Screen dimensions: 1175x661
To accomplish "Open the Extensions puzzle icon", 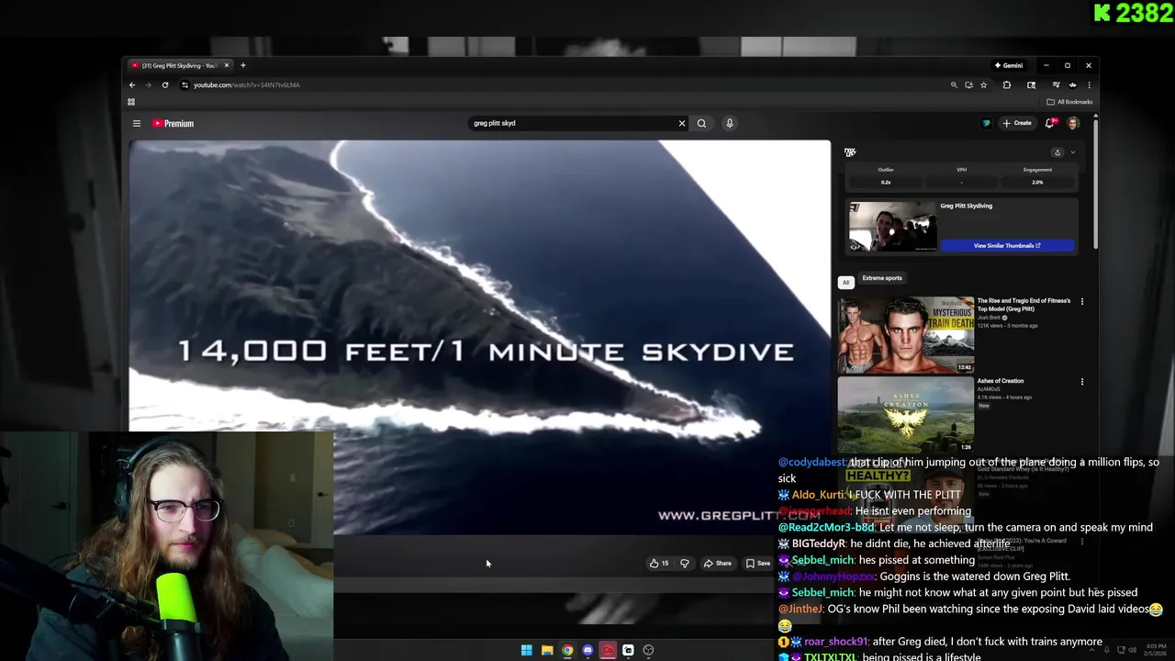I will coord(1007,84).
